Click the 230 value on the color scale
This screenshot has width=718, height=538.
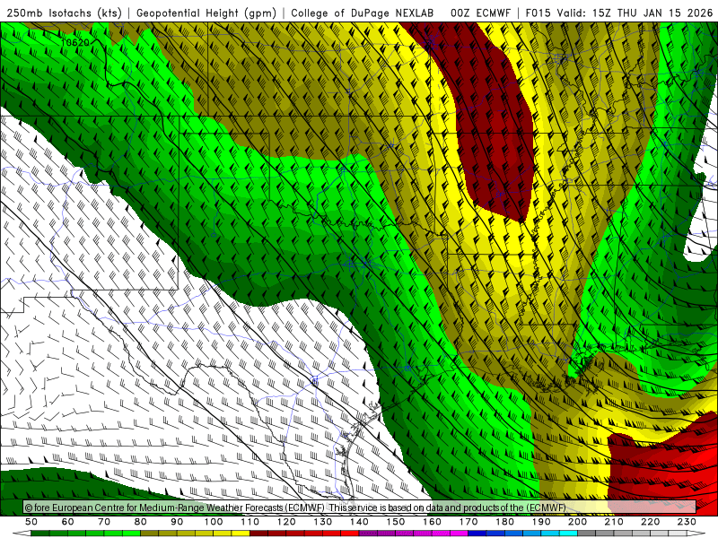687,522
